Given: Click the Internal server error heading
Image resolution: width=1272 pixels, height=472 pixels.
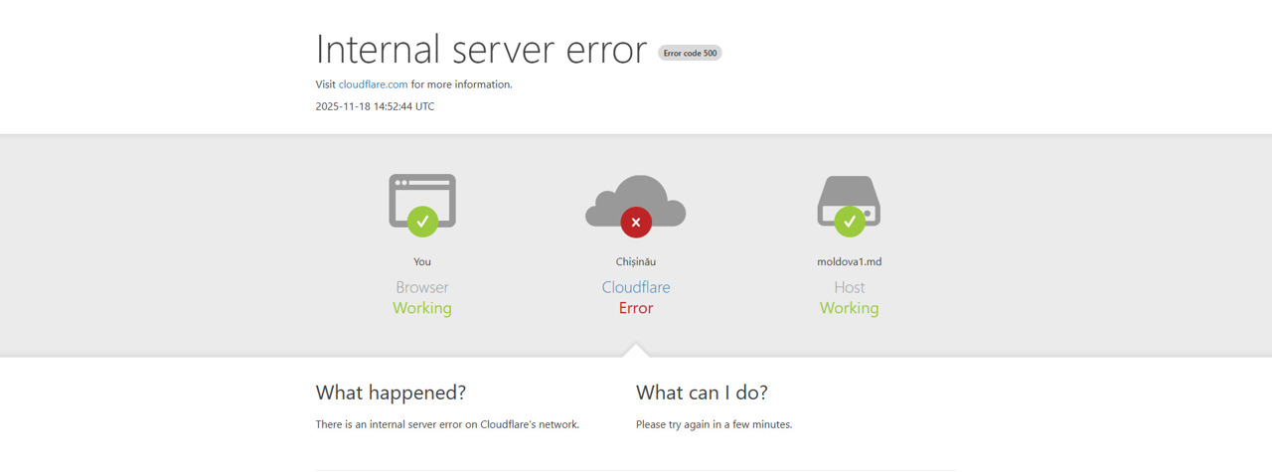Looking at the screenshot, I should coord(481,50).
